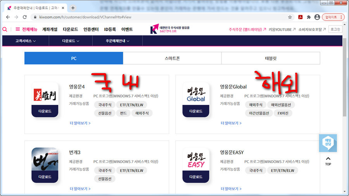The height and width of the screenshot is (196, 349).
Task: Open the site search magnifier icon
Action: 5,29
